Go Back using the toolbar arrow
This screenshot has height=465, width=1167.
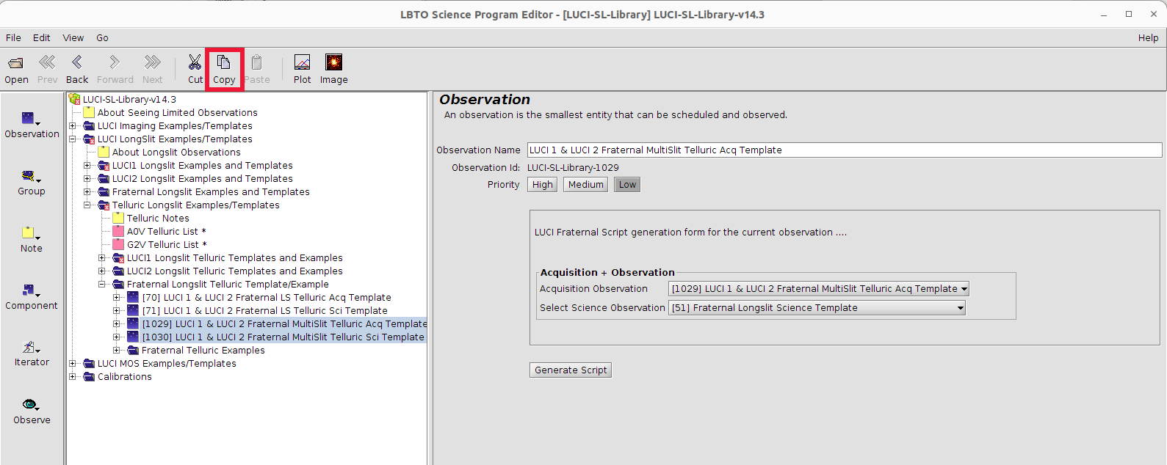77,62
